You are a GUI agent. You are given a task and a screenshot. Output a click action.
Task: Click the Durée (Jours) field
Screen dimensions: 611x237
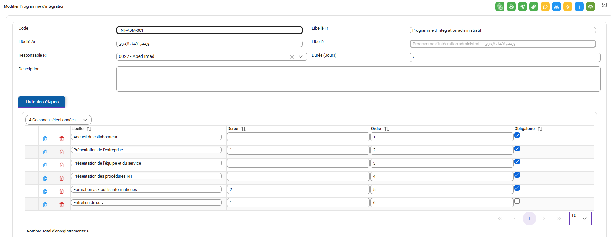pyautogui.click(x=505, y=57)
